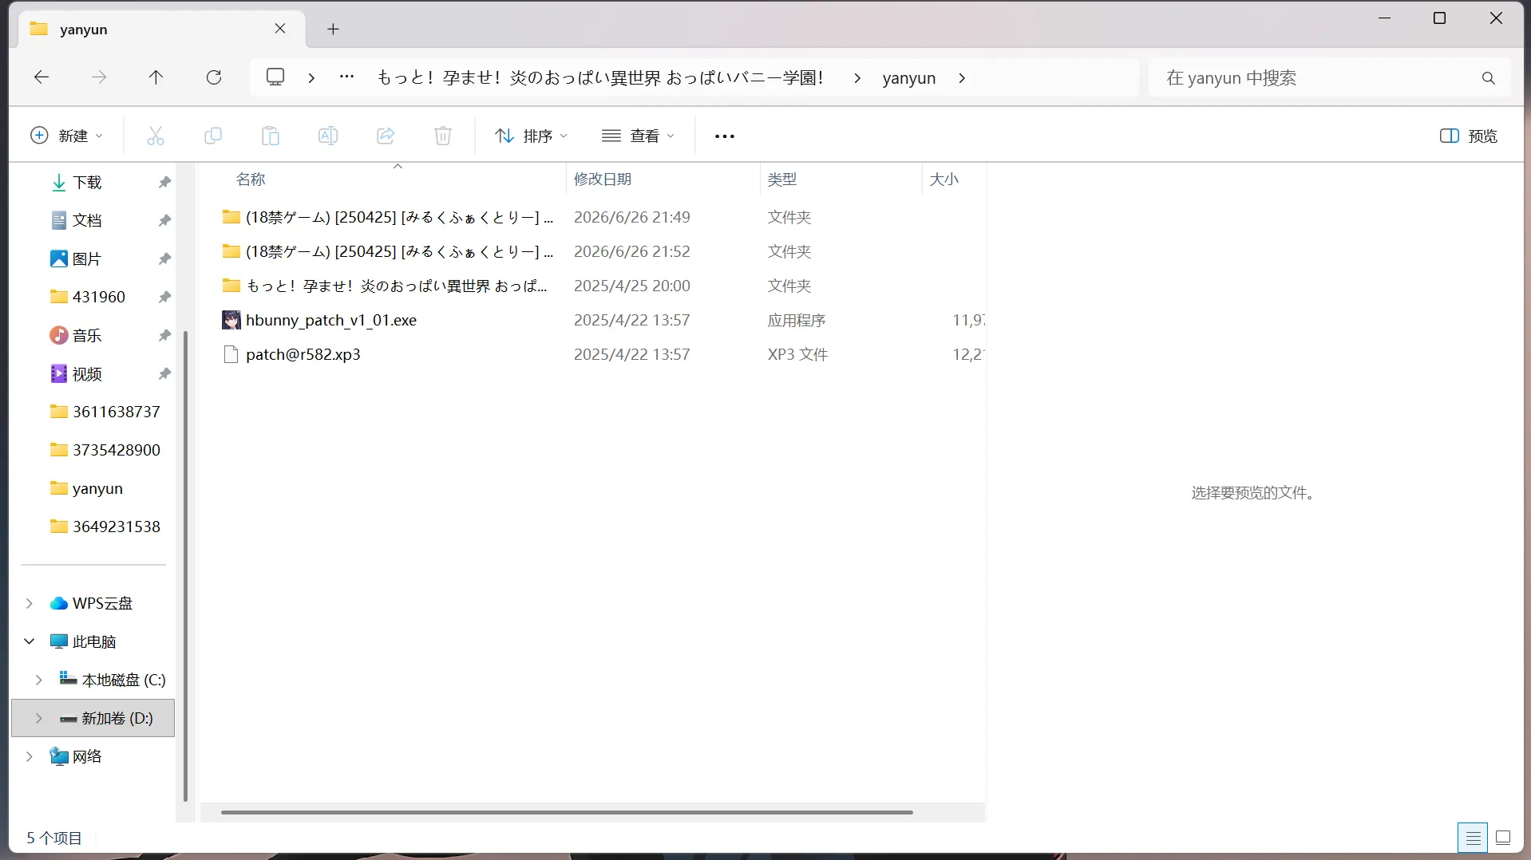Screen dimensions: 1531x860
Task: Go forward with the right arrow button
Action: pyautogui.click(x=99, y=77)
